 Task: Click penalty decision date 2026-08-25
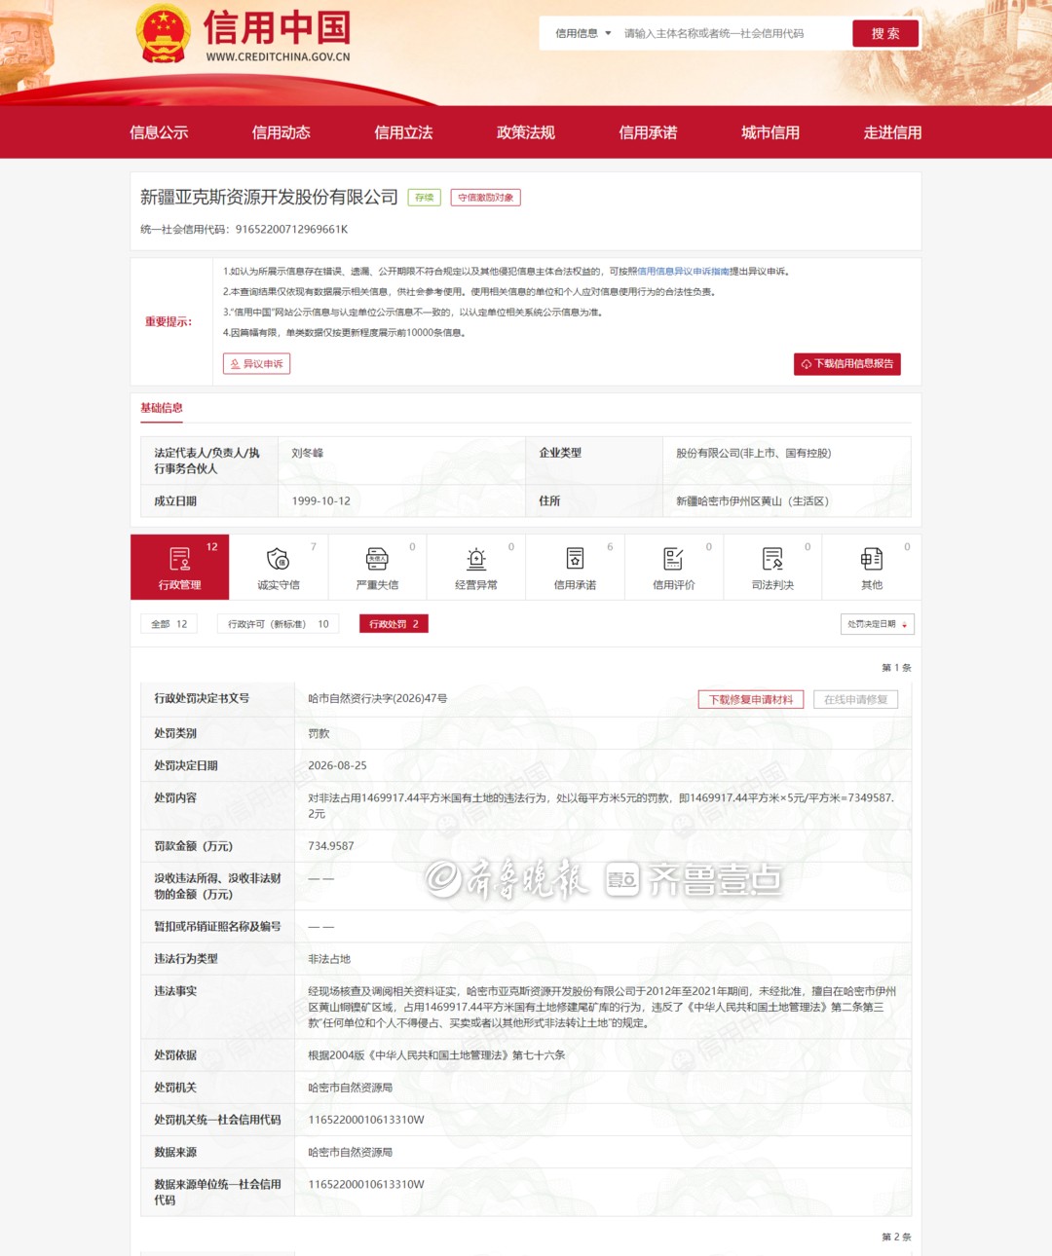(x=337, y=766)
